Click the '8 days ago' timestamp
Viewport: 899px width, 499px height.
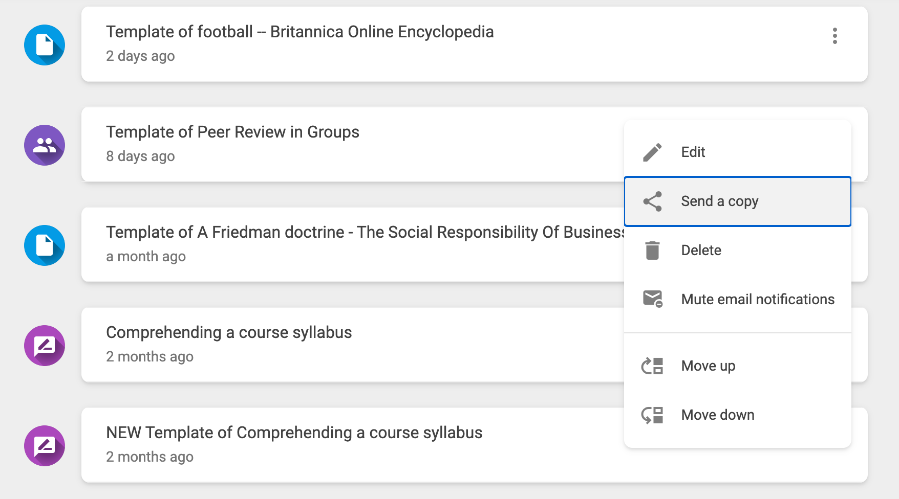[x=140, y=156]
